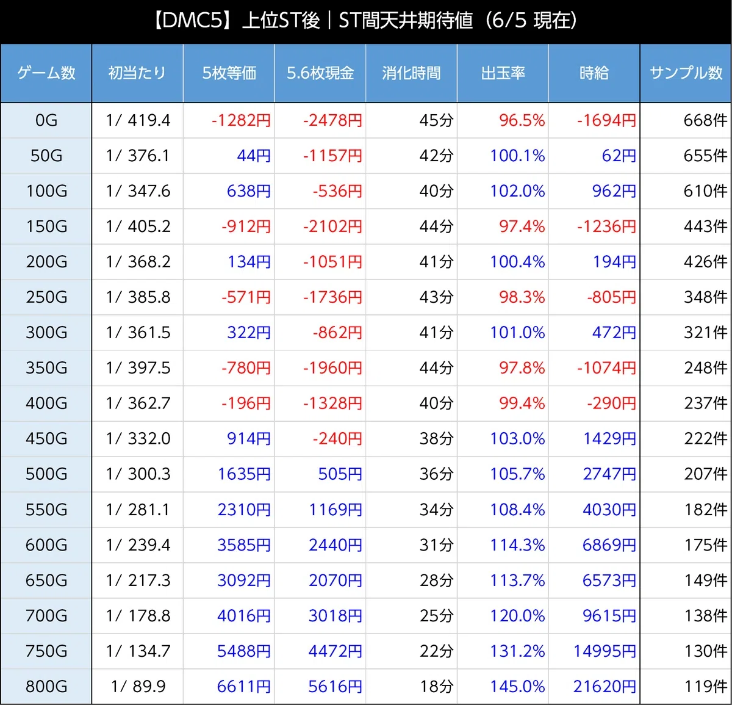732x705 pixels.
Task: Click the ゲーム数 column header
Action: pyautogui.click(x=46, y=73)
